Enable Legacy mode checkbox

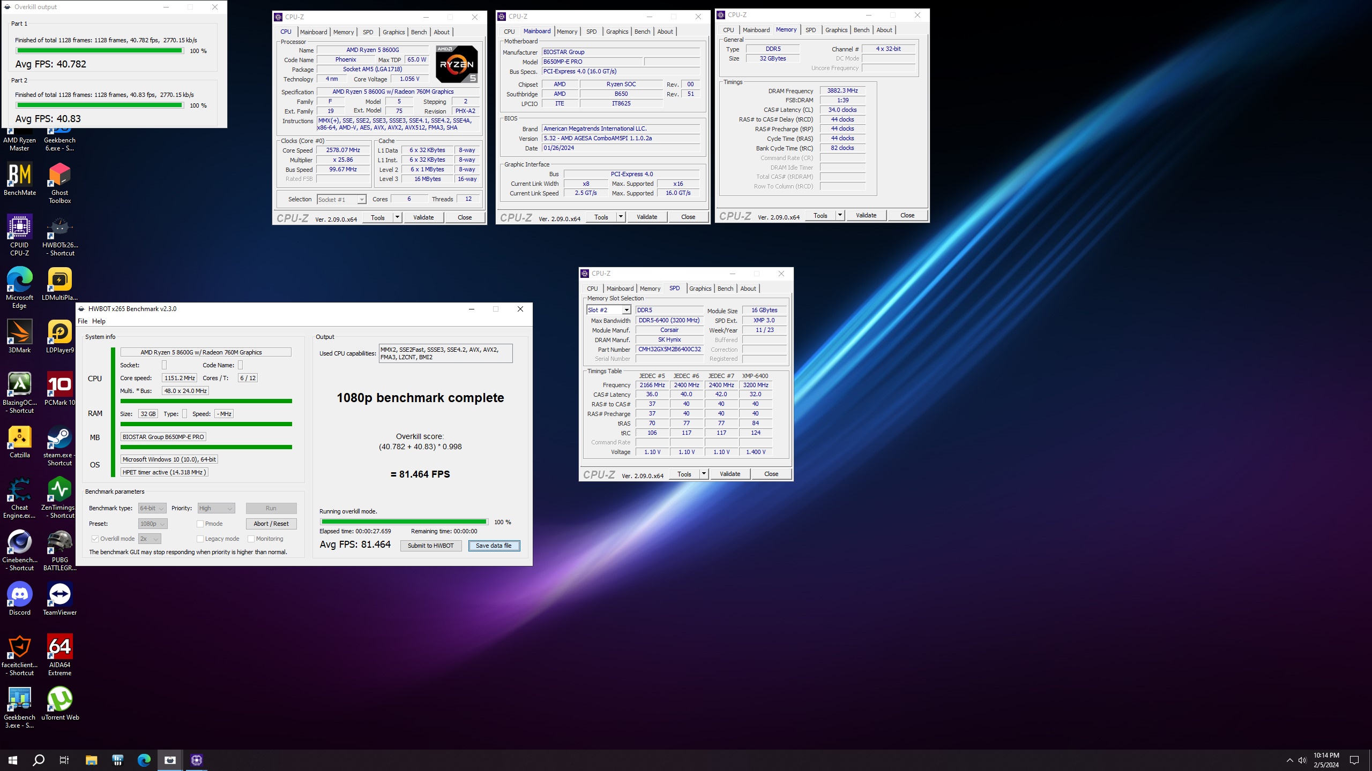tap(200, 539)
